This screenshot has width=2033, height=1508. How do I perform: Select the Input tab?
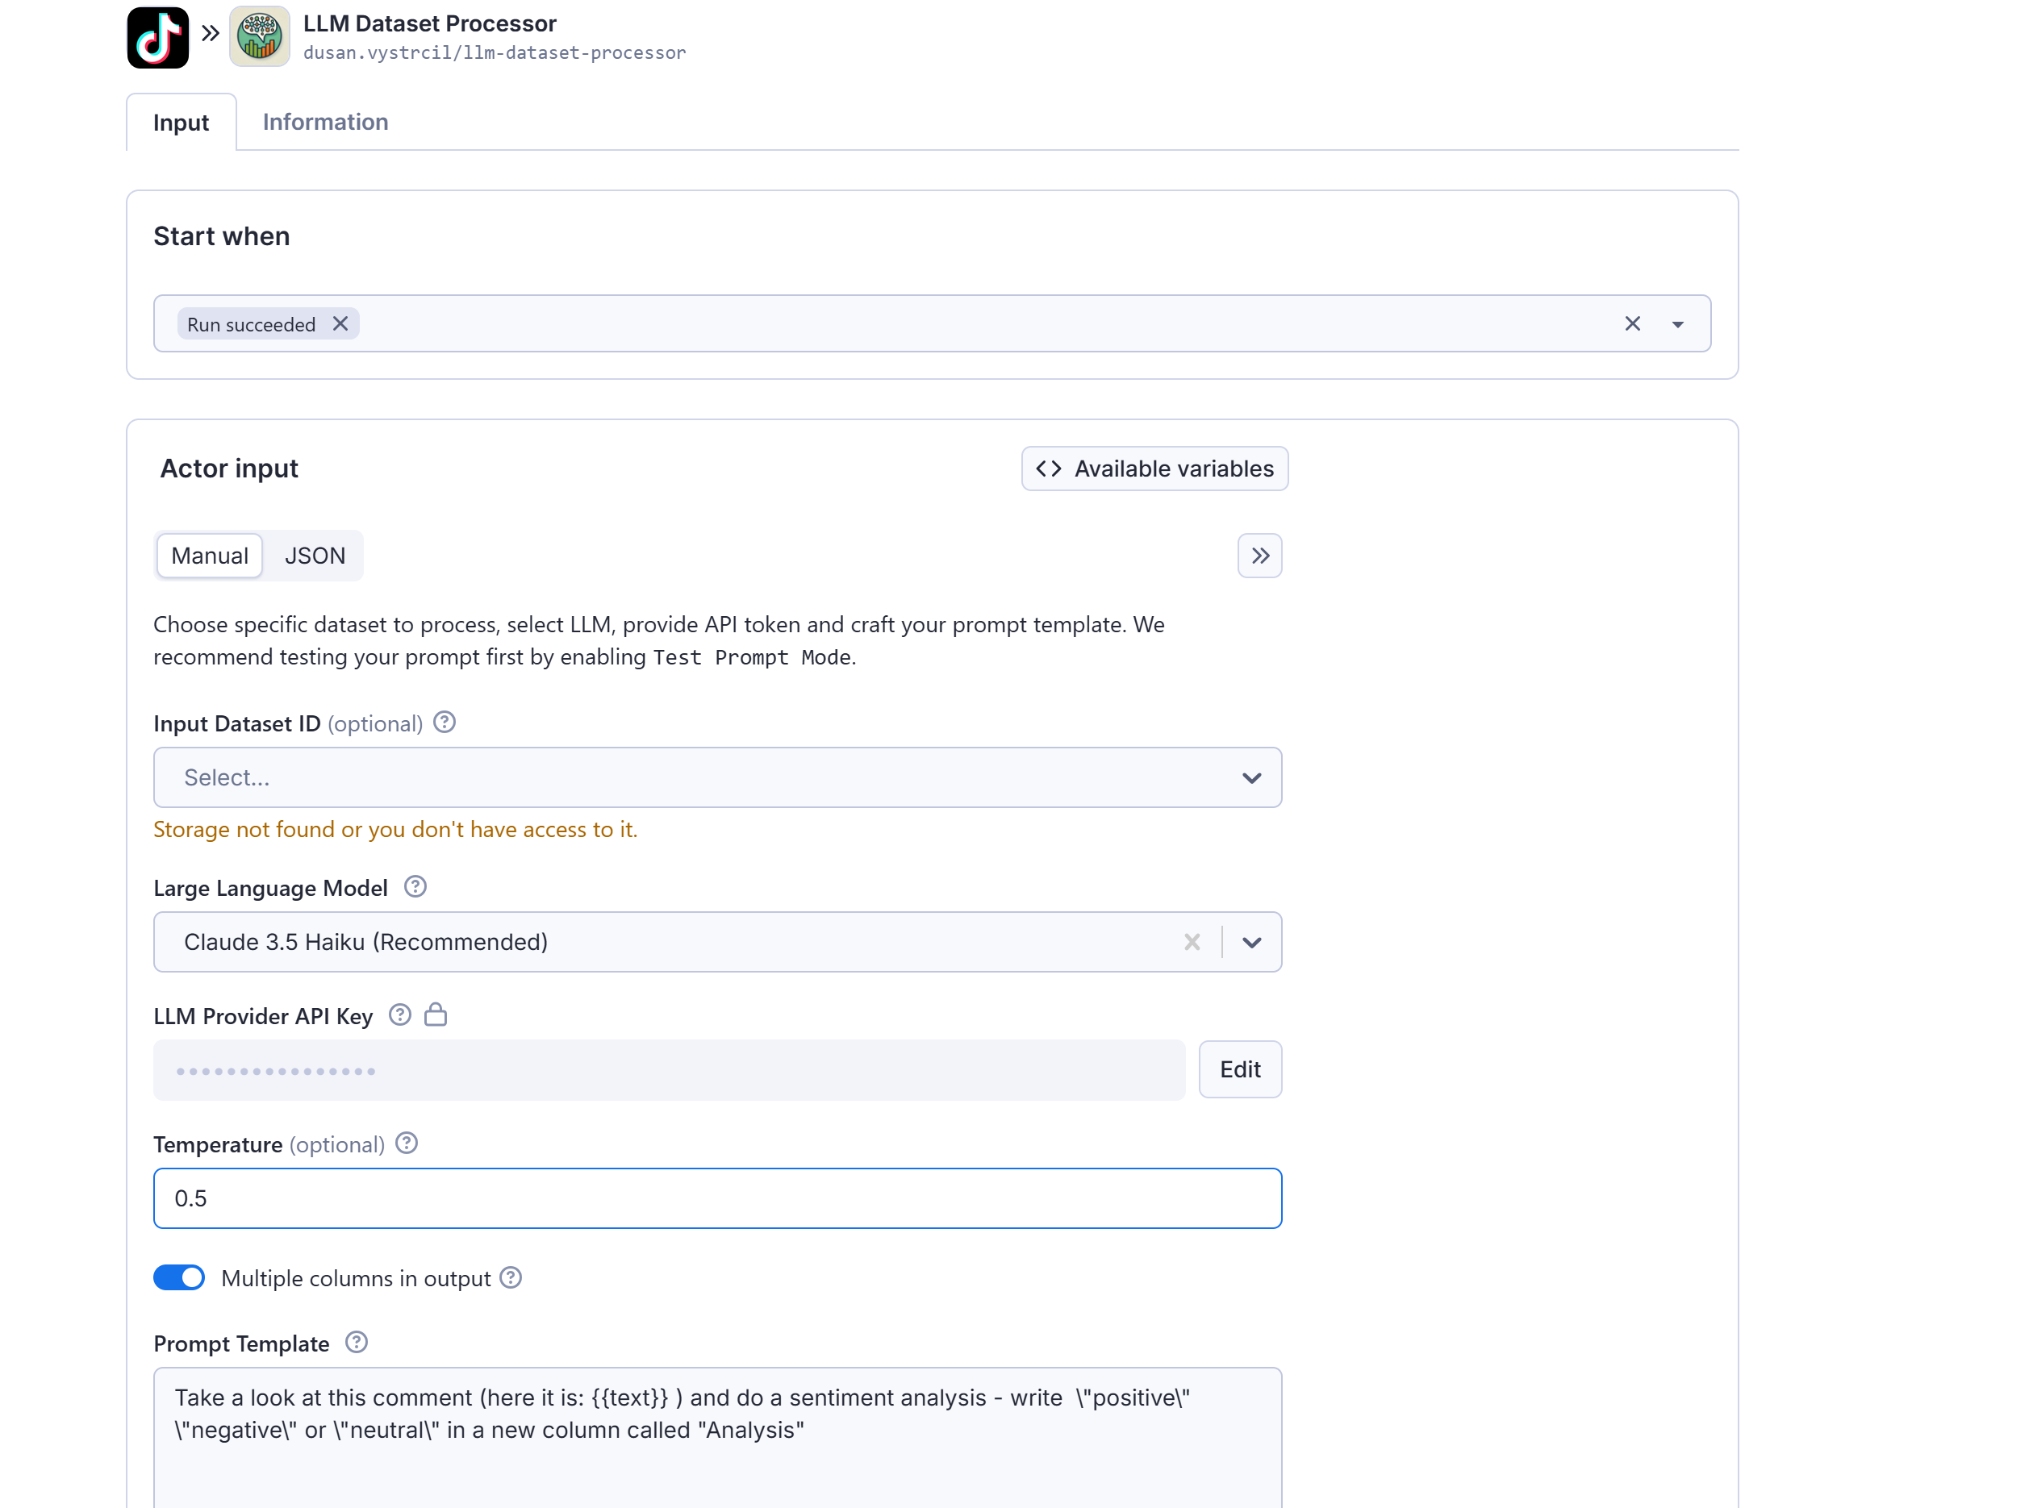pos(181,123)
